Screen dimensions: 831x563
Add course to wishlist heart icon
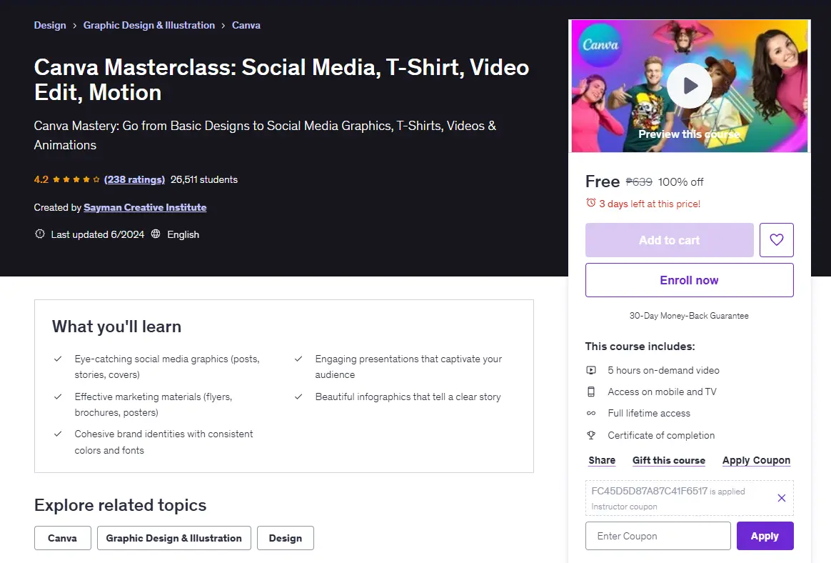pyautogui.click(x=777, y=240)
